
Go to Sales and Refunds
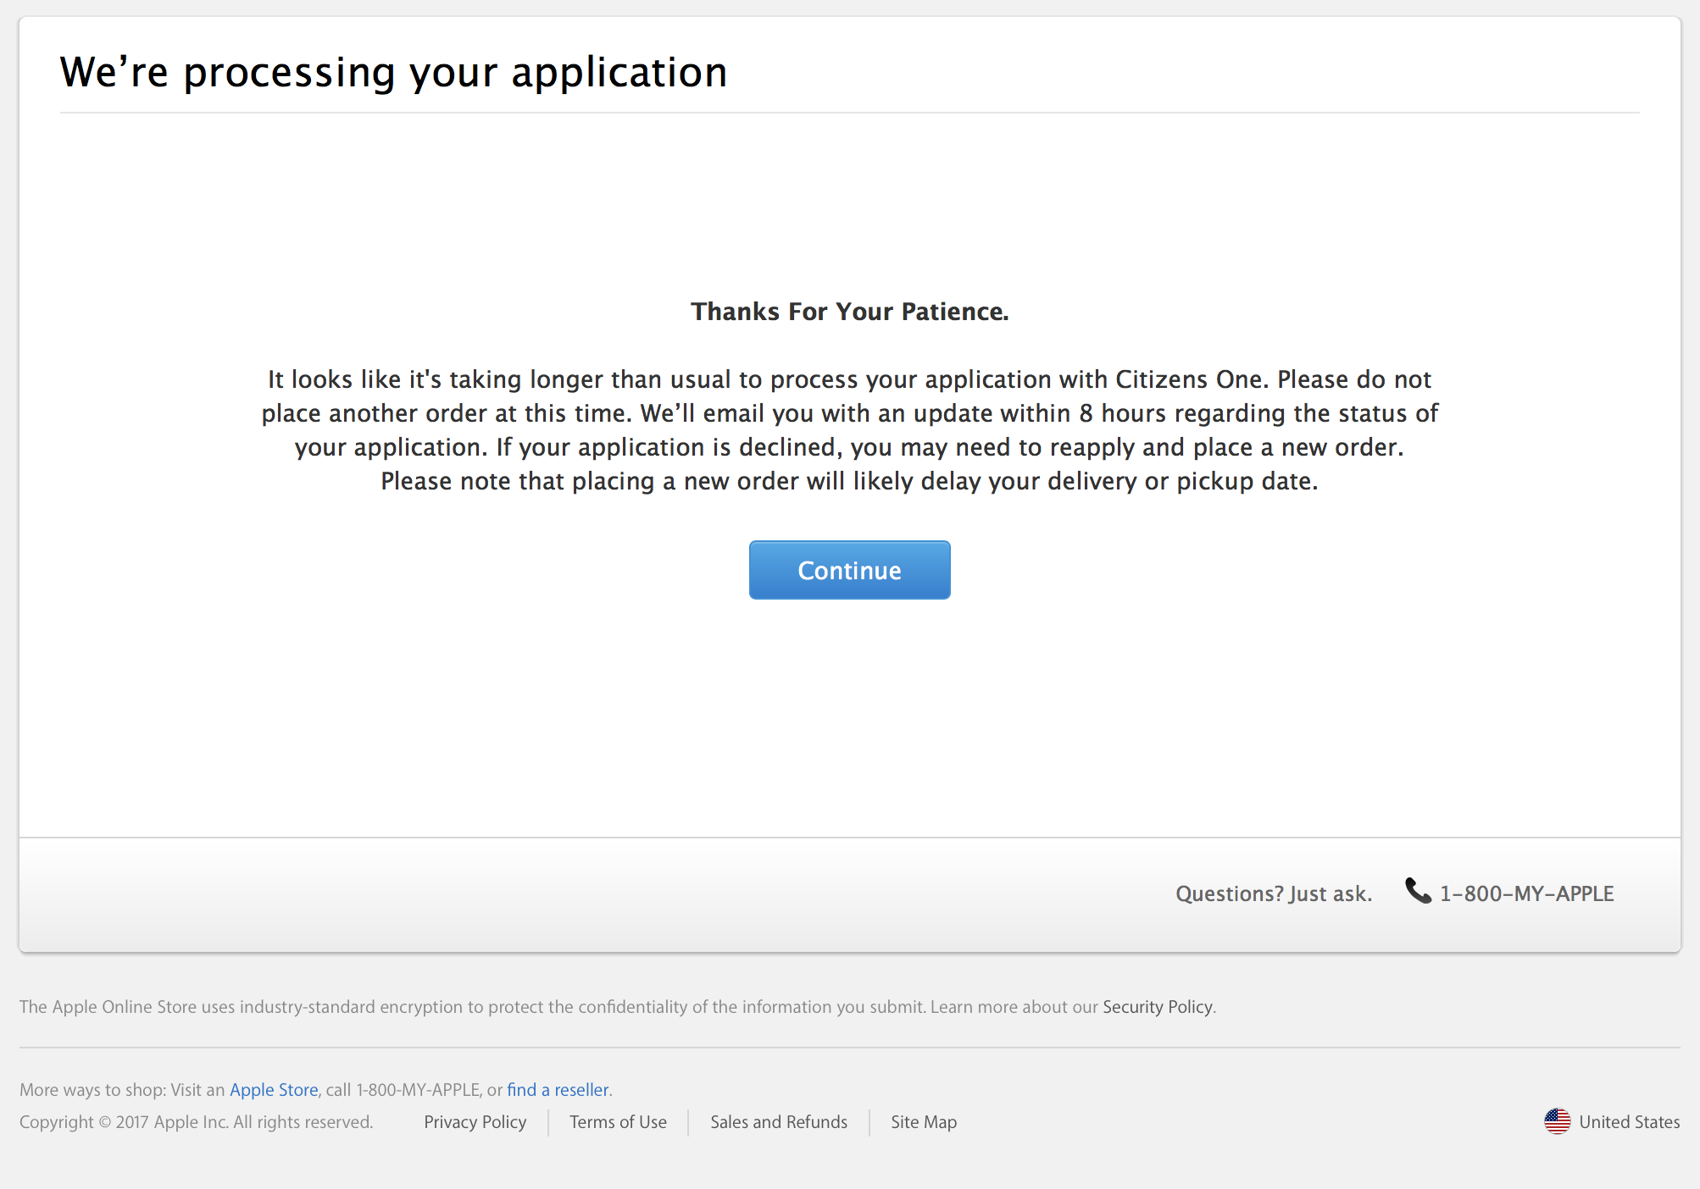tap(779, 1121)
